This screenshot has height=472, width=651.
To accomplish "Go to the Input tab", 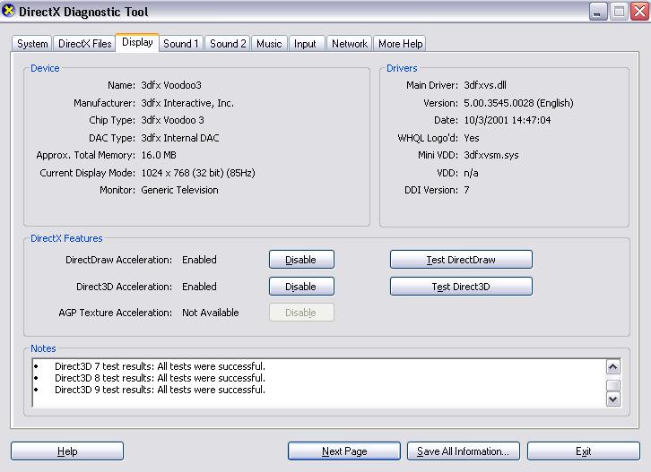I will 305,44.
